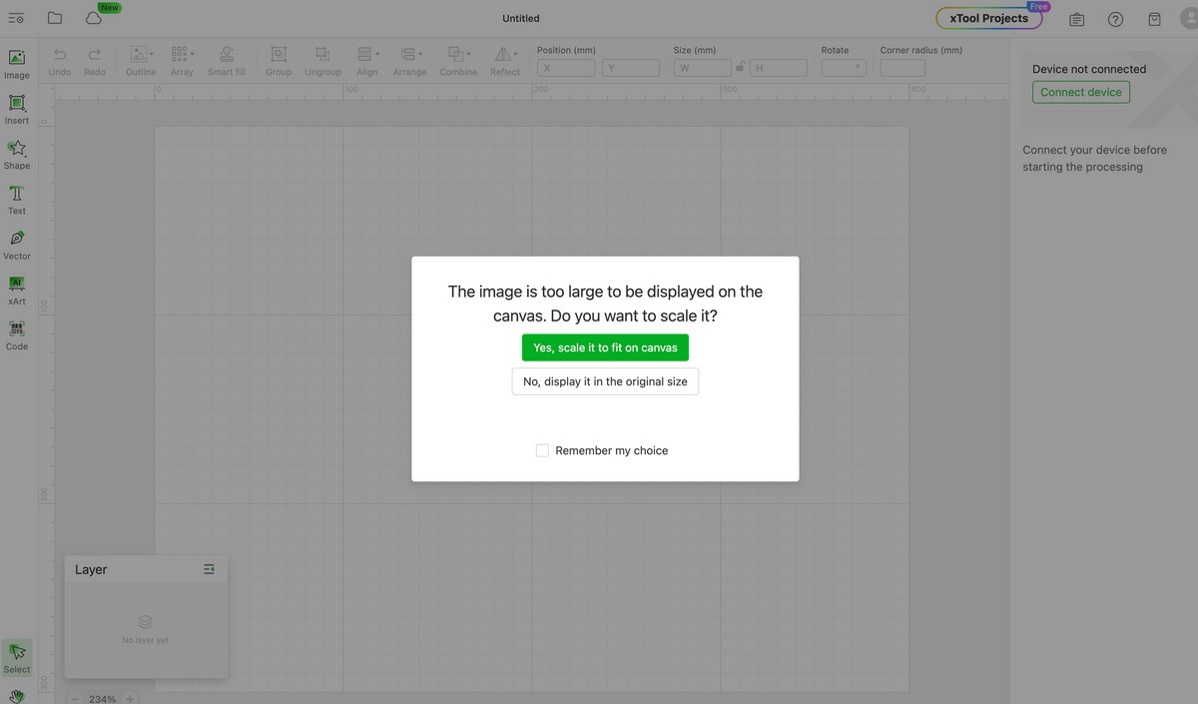The image size is (1198, 704).
Task: Click Yes, scale it to fit on canvas
Action: [605, 348]
